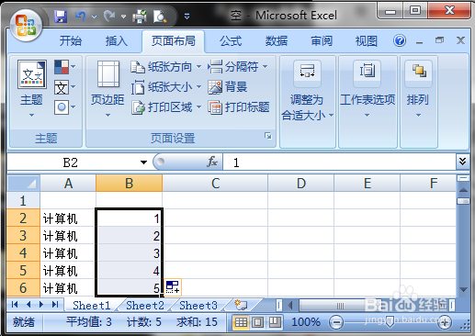Screen dimensions: 475x336
Task: Click the select all corner button
Action: coord(24,183)
